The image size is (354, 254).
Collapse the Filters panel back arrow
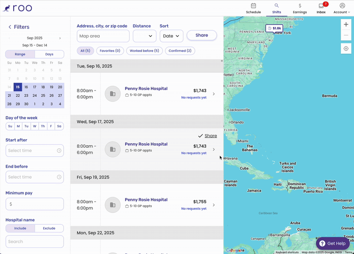click(x=10, y=27)
